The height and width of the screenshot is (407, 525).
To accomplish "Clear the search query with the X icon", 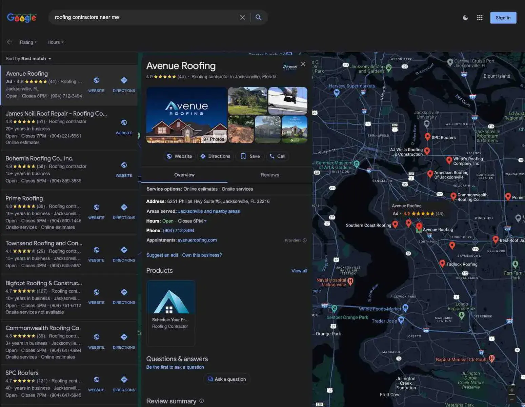I will [x=242, y=17].
